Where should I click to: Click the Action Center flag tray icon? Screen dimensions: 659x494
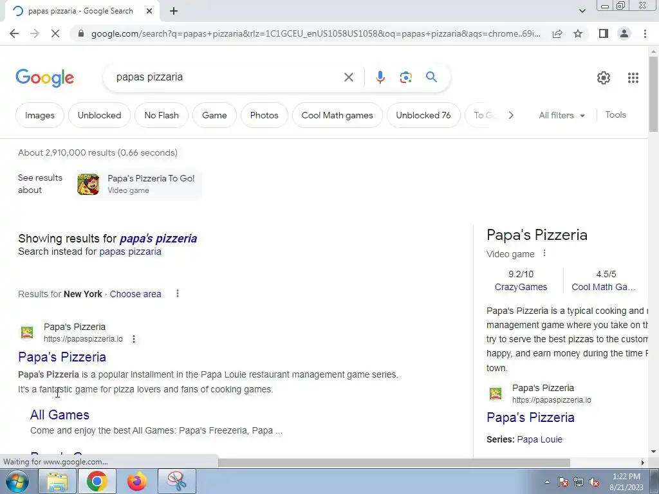tap(562, 482)
